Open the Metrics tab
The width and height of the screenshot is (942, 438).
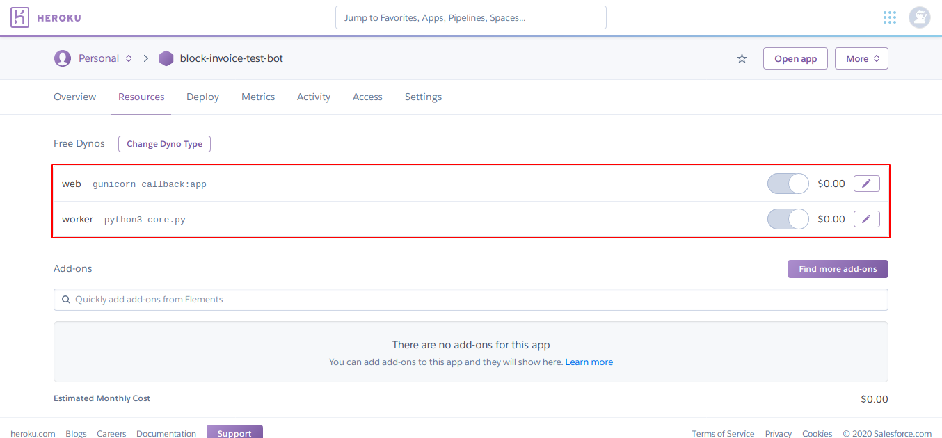click(x=258, y=97)
